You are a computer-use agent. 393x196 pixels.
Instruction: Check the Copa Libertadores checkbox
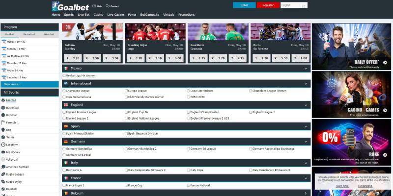[189, 91]
